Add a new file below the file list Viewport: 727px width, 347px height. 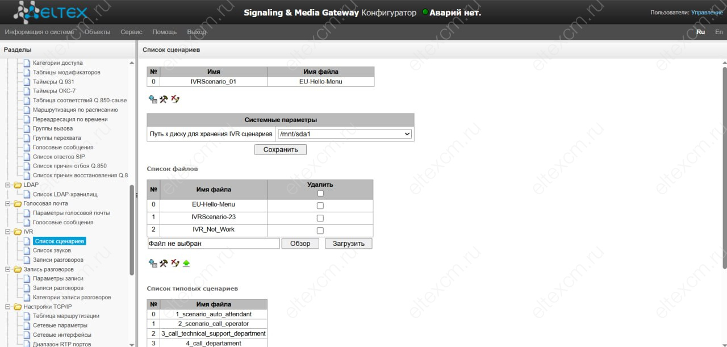pyautogui.click(x=152, y=263)
